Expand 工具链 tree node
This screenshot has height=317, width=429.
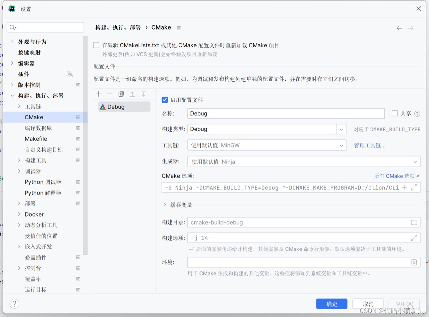click(19, 106)
